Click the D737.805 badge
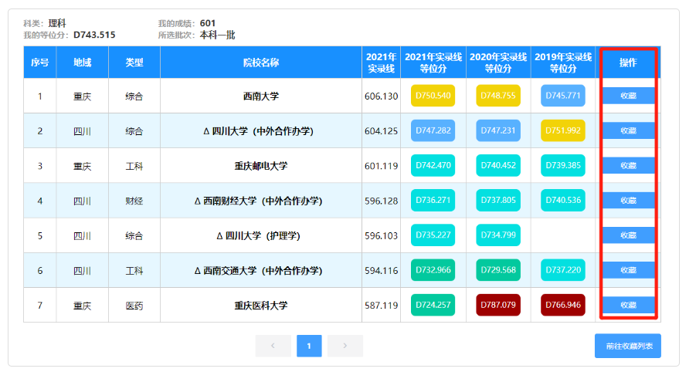This screenshot has width=696, height=382. pyautogui.click(x=498, y=200)
